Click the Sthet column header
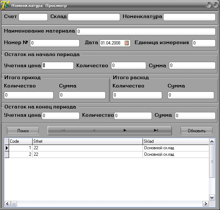 (x=87, y=141)
